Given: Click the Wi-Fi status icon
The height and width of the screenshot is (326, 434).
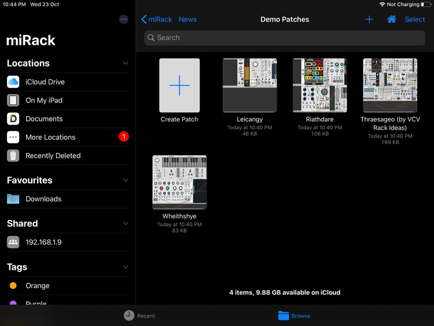Looking at the screenshot, I should coord(382,5).
